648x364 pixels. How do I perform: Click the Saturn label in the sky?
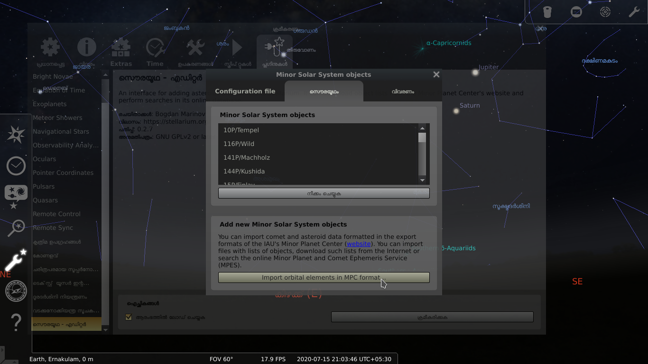click(x=470, y=106)
